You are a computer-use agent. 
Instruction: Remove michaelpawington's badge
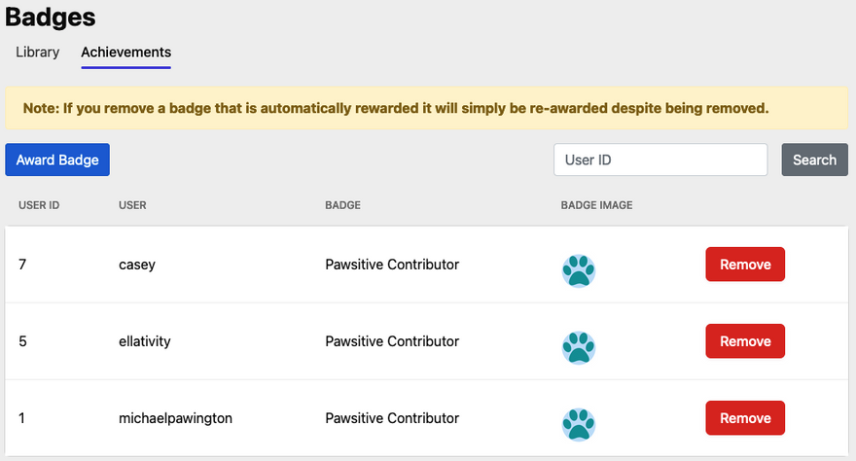coord(745,418)
